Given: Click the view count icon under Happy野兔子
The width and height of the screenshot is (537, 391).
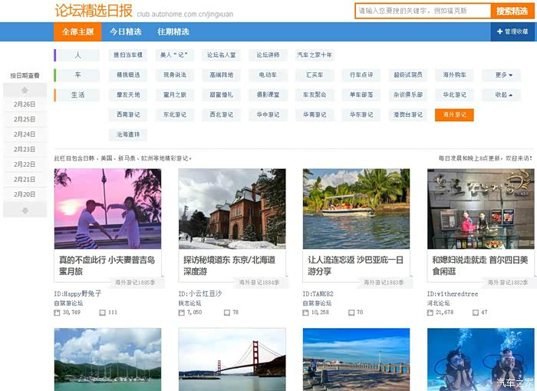Looking at the screenshot, I should 58,313.
